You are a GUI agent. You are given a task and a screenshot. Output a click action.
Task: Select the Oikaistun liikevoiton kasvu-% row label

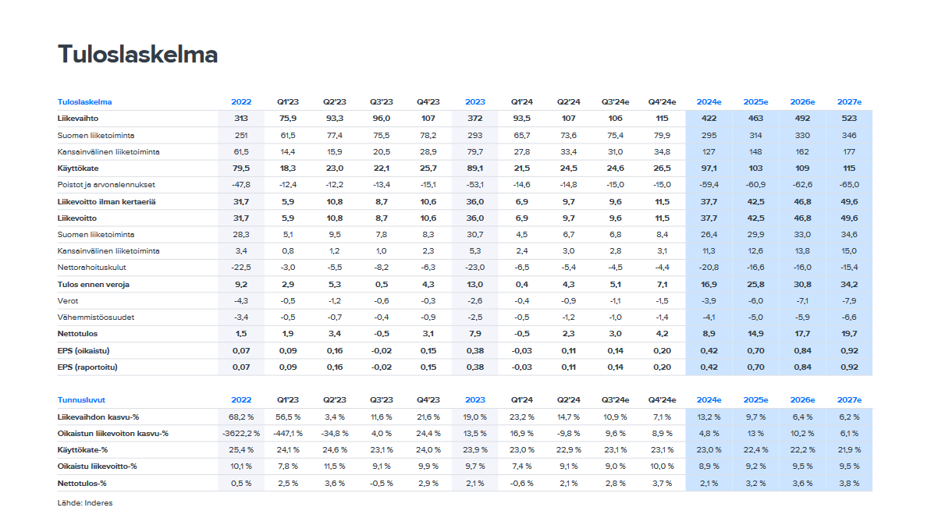[113, 433]
